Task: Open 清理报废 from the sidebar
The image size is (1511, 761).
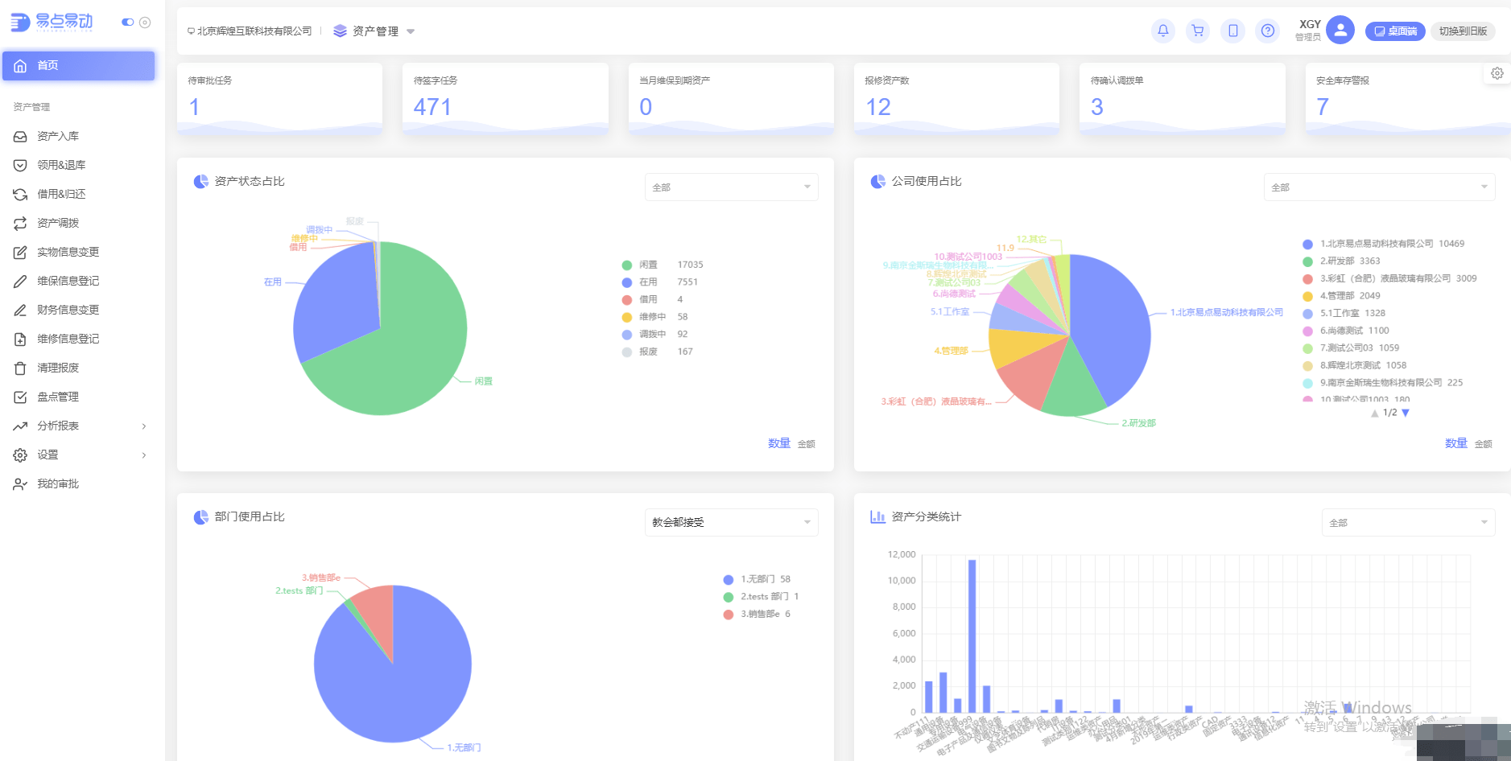Action: point(58,368)
